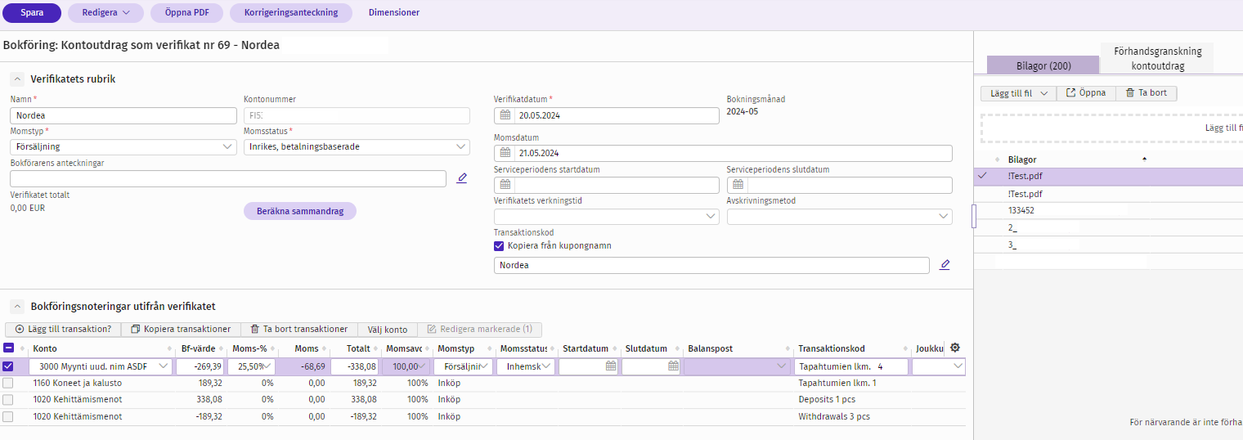
Task: Switch to Förhandsgranskning kontoutdrag tab
Action: [x=1157, y=58]
